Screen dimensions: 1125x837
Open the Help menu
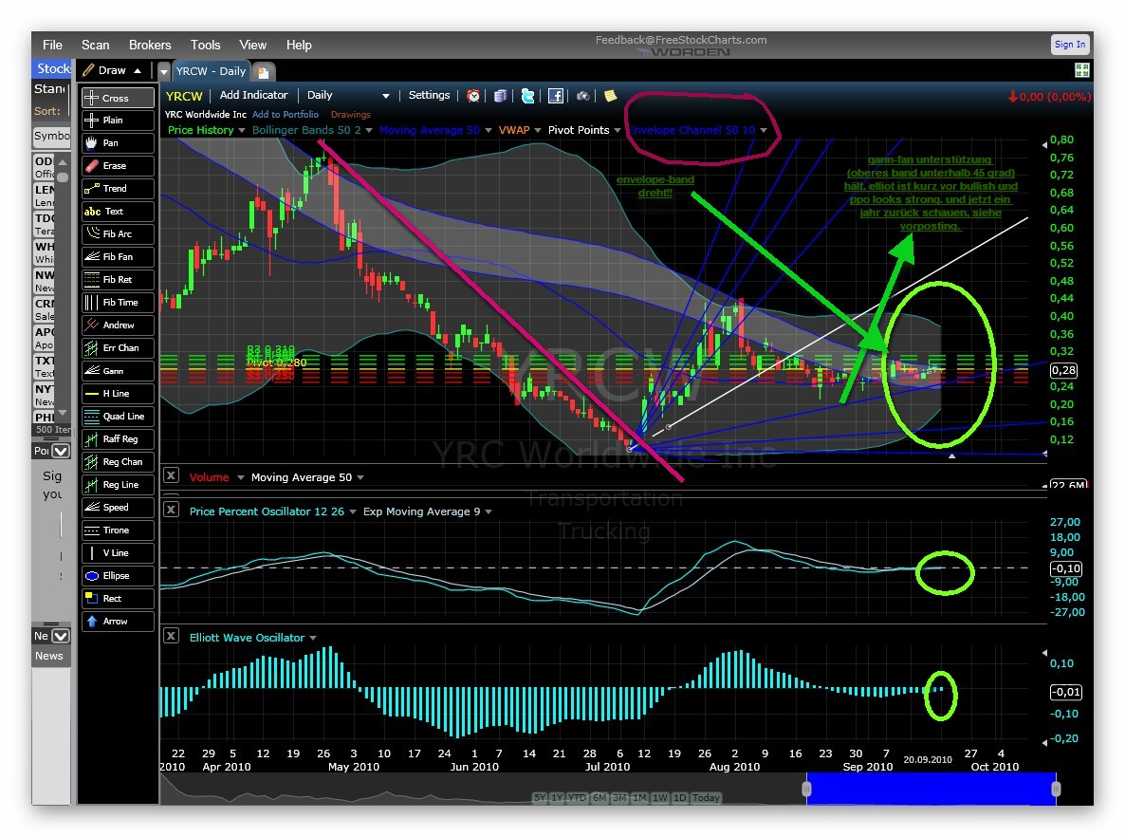point(299,45)
